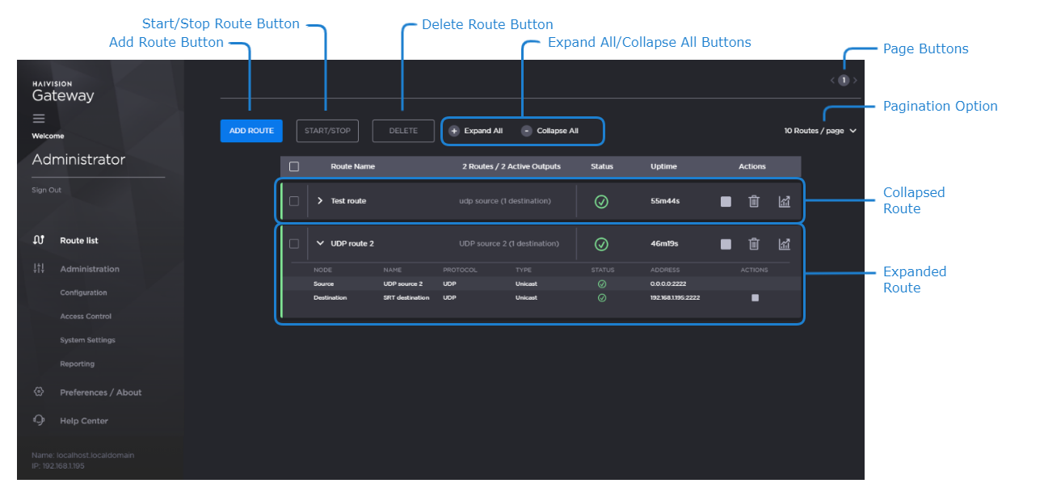
Task: Go to Access Control in sidebar
Action: [86, 317]
